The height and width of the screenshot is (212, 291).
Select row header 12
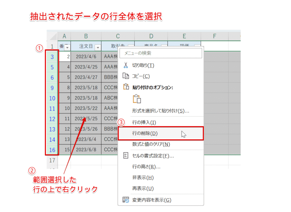[52, 119]
